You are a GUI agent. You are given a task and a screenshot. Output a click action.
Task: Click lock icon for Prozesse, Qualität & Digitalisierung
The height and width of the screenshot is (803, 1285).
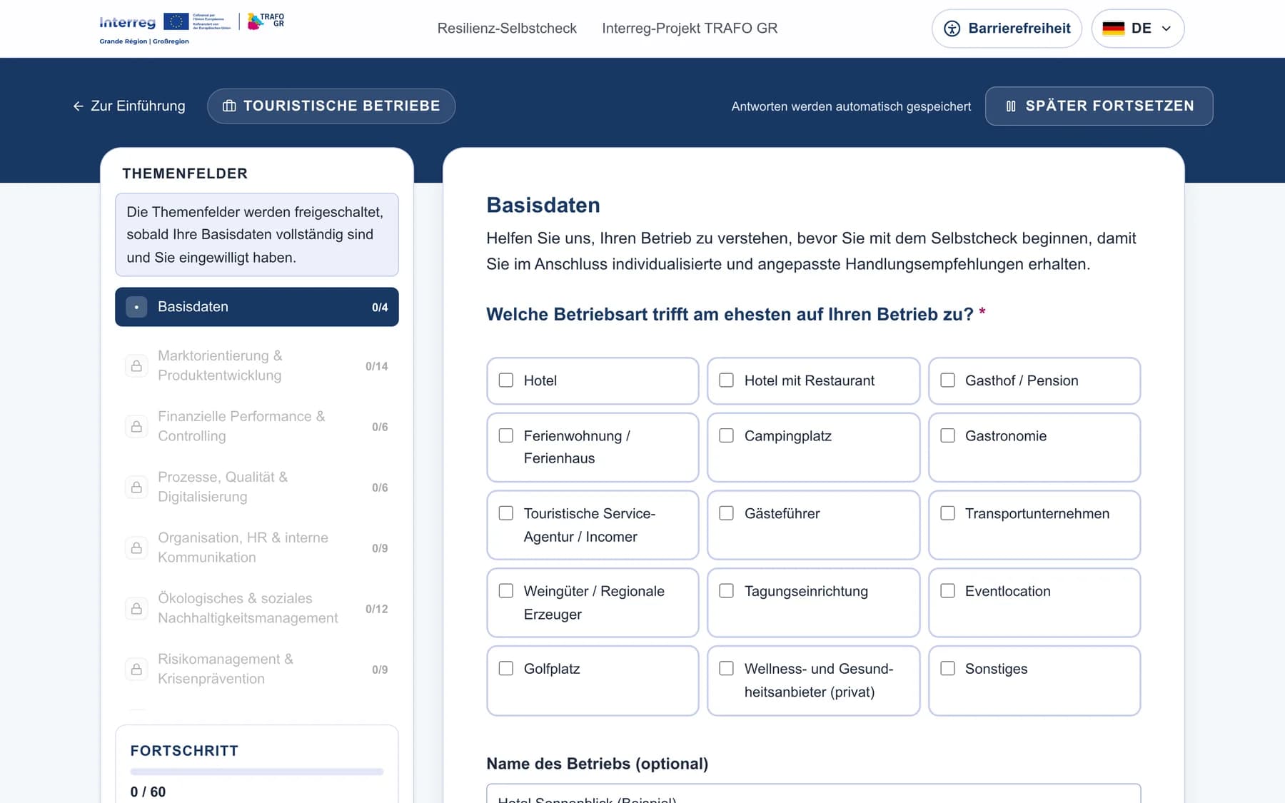point(136,488)
